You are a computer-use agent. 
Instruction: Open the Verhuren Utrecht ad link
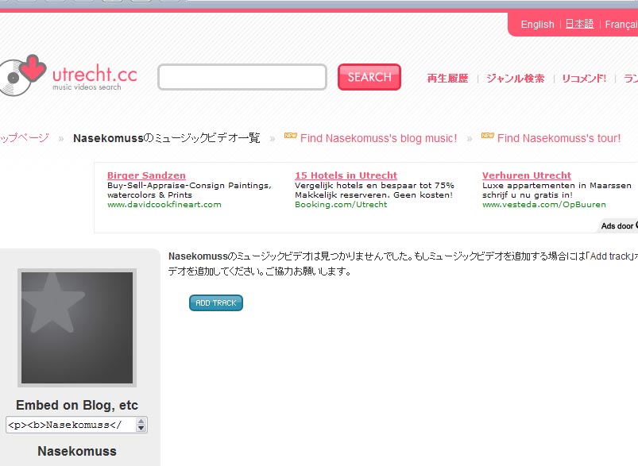coord(527,175)
